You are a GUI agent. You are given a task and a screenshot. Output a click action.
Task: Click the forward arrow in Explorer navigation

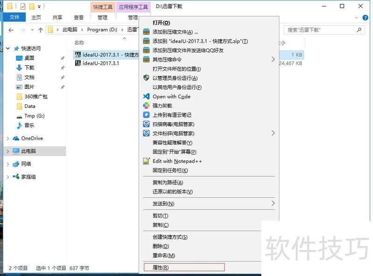tap(23, 30)
